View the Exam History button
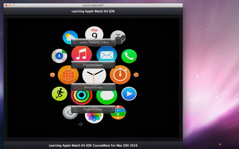Screen dimensions: 239x149 point(93,109)
